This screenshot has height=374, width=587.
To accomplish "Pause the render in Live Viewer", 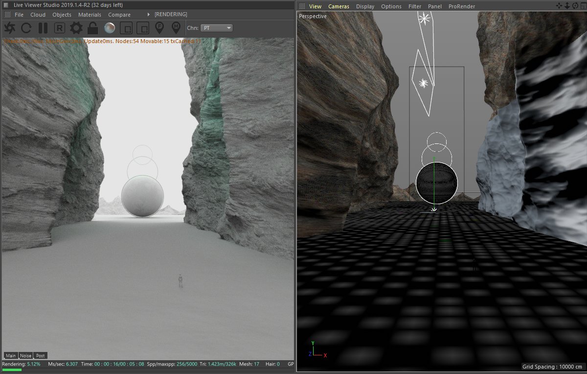I will coord(43,28).
